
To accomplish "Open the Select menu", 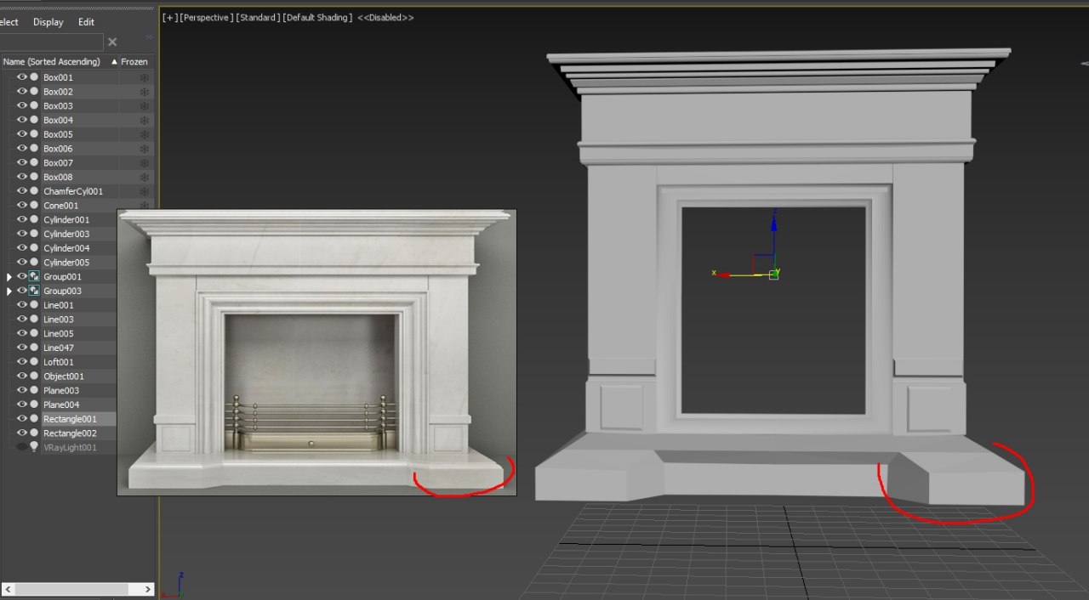I will point(10,22).
